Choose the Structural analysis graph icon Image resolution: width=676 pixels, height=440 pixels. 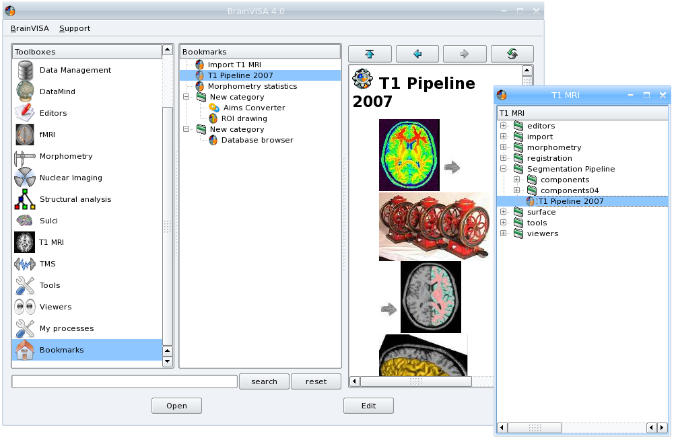point(25,199)
